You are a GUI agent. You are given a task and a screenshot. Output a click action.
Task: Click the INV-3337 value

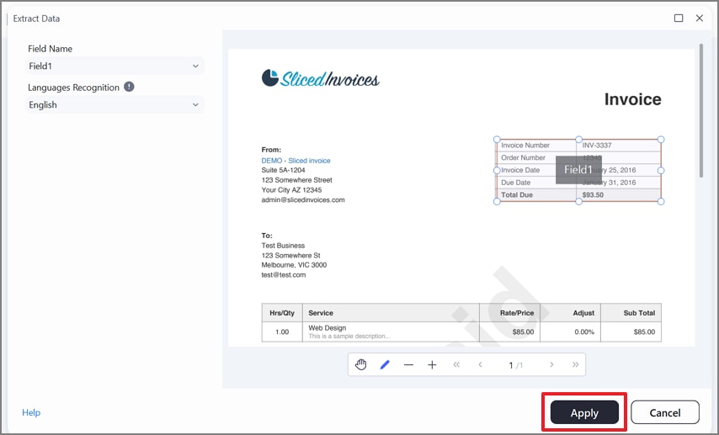pos(597,146)
